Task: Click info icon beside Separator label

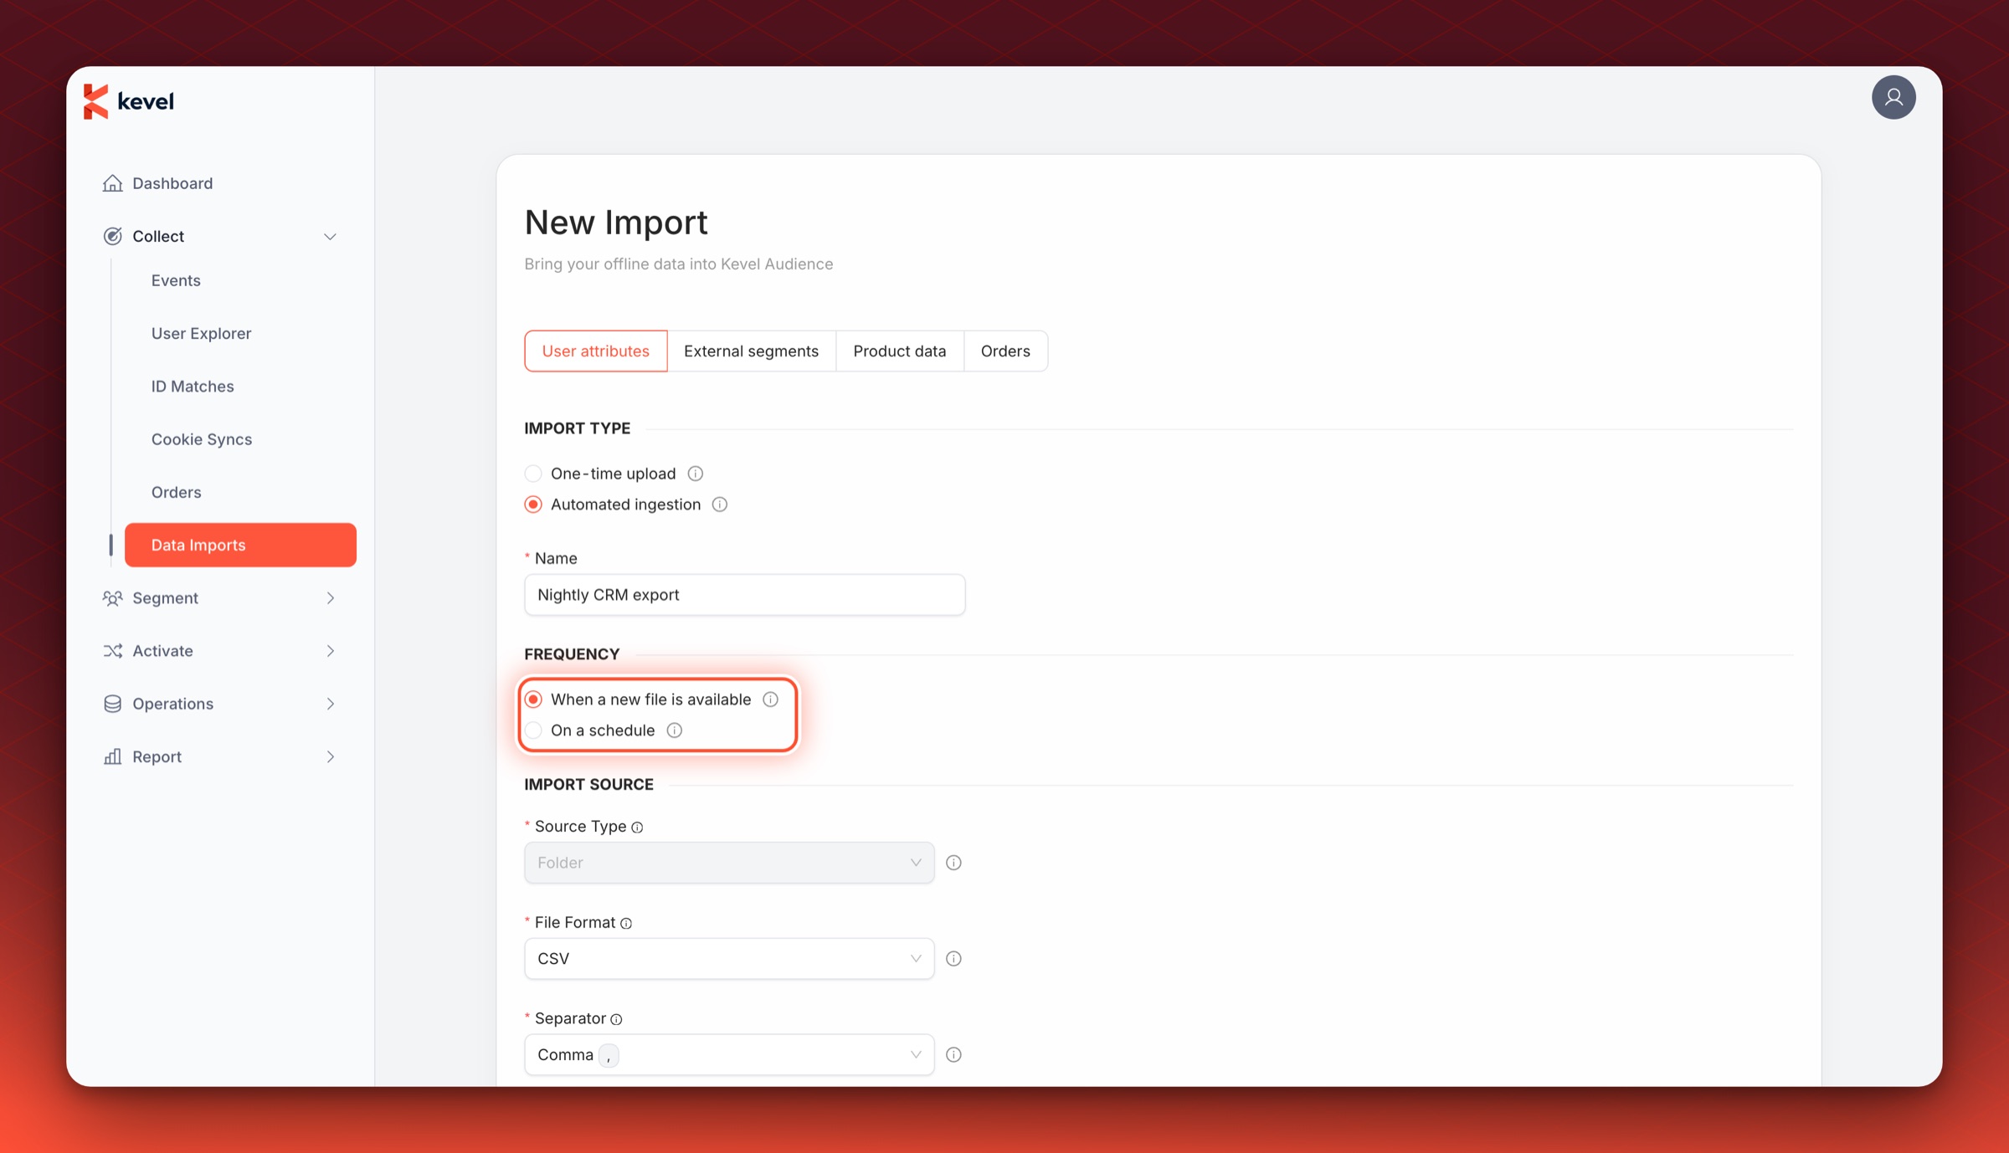Action: click(x=616, y=1019)
